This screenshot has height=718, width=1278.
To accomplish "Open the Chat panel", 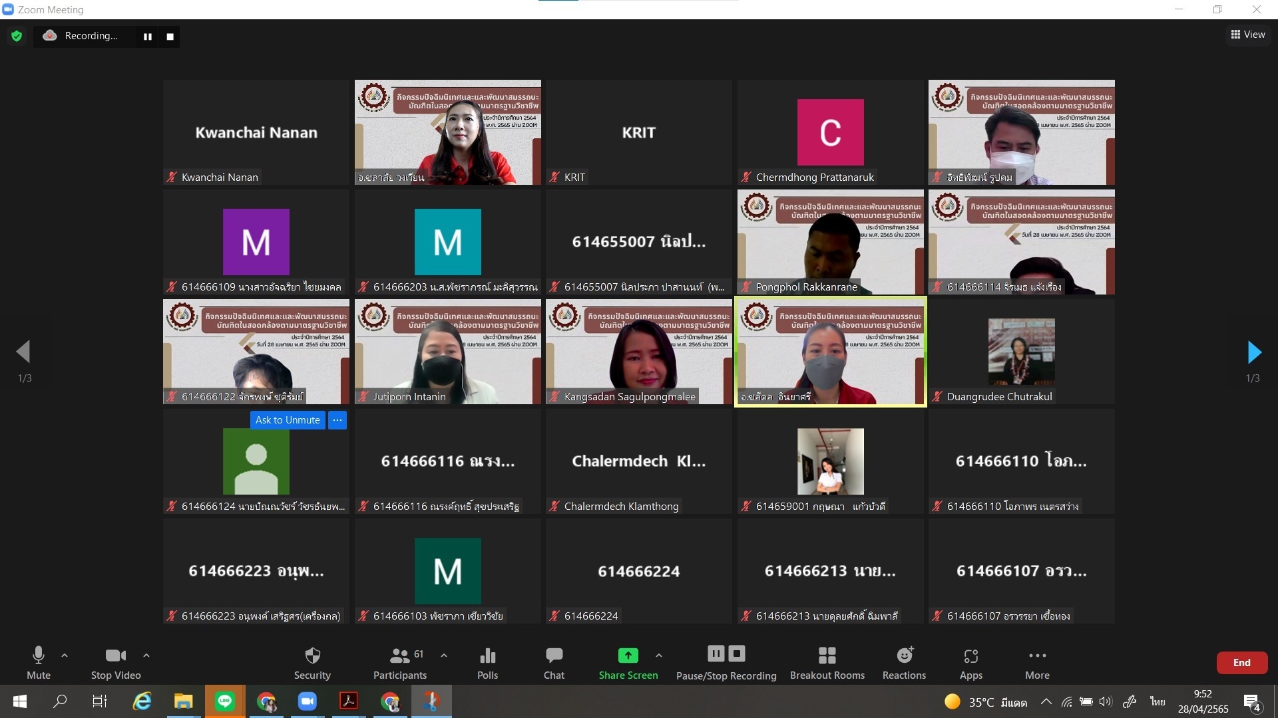I will pos(554,663).
